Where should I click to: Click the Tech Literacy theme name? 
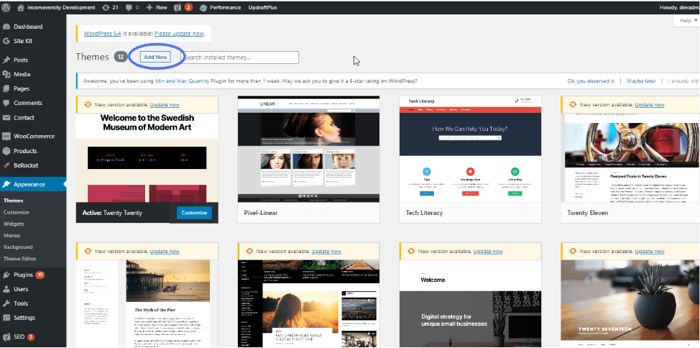[424, 213]
